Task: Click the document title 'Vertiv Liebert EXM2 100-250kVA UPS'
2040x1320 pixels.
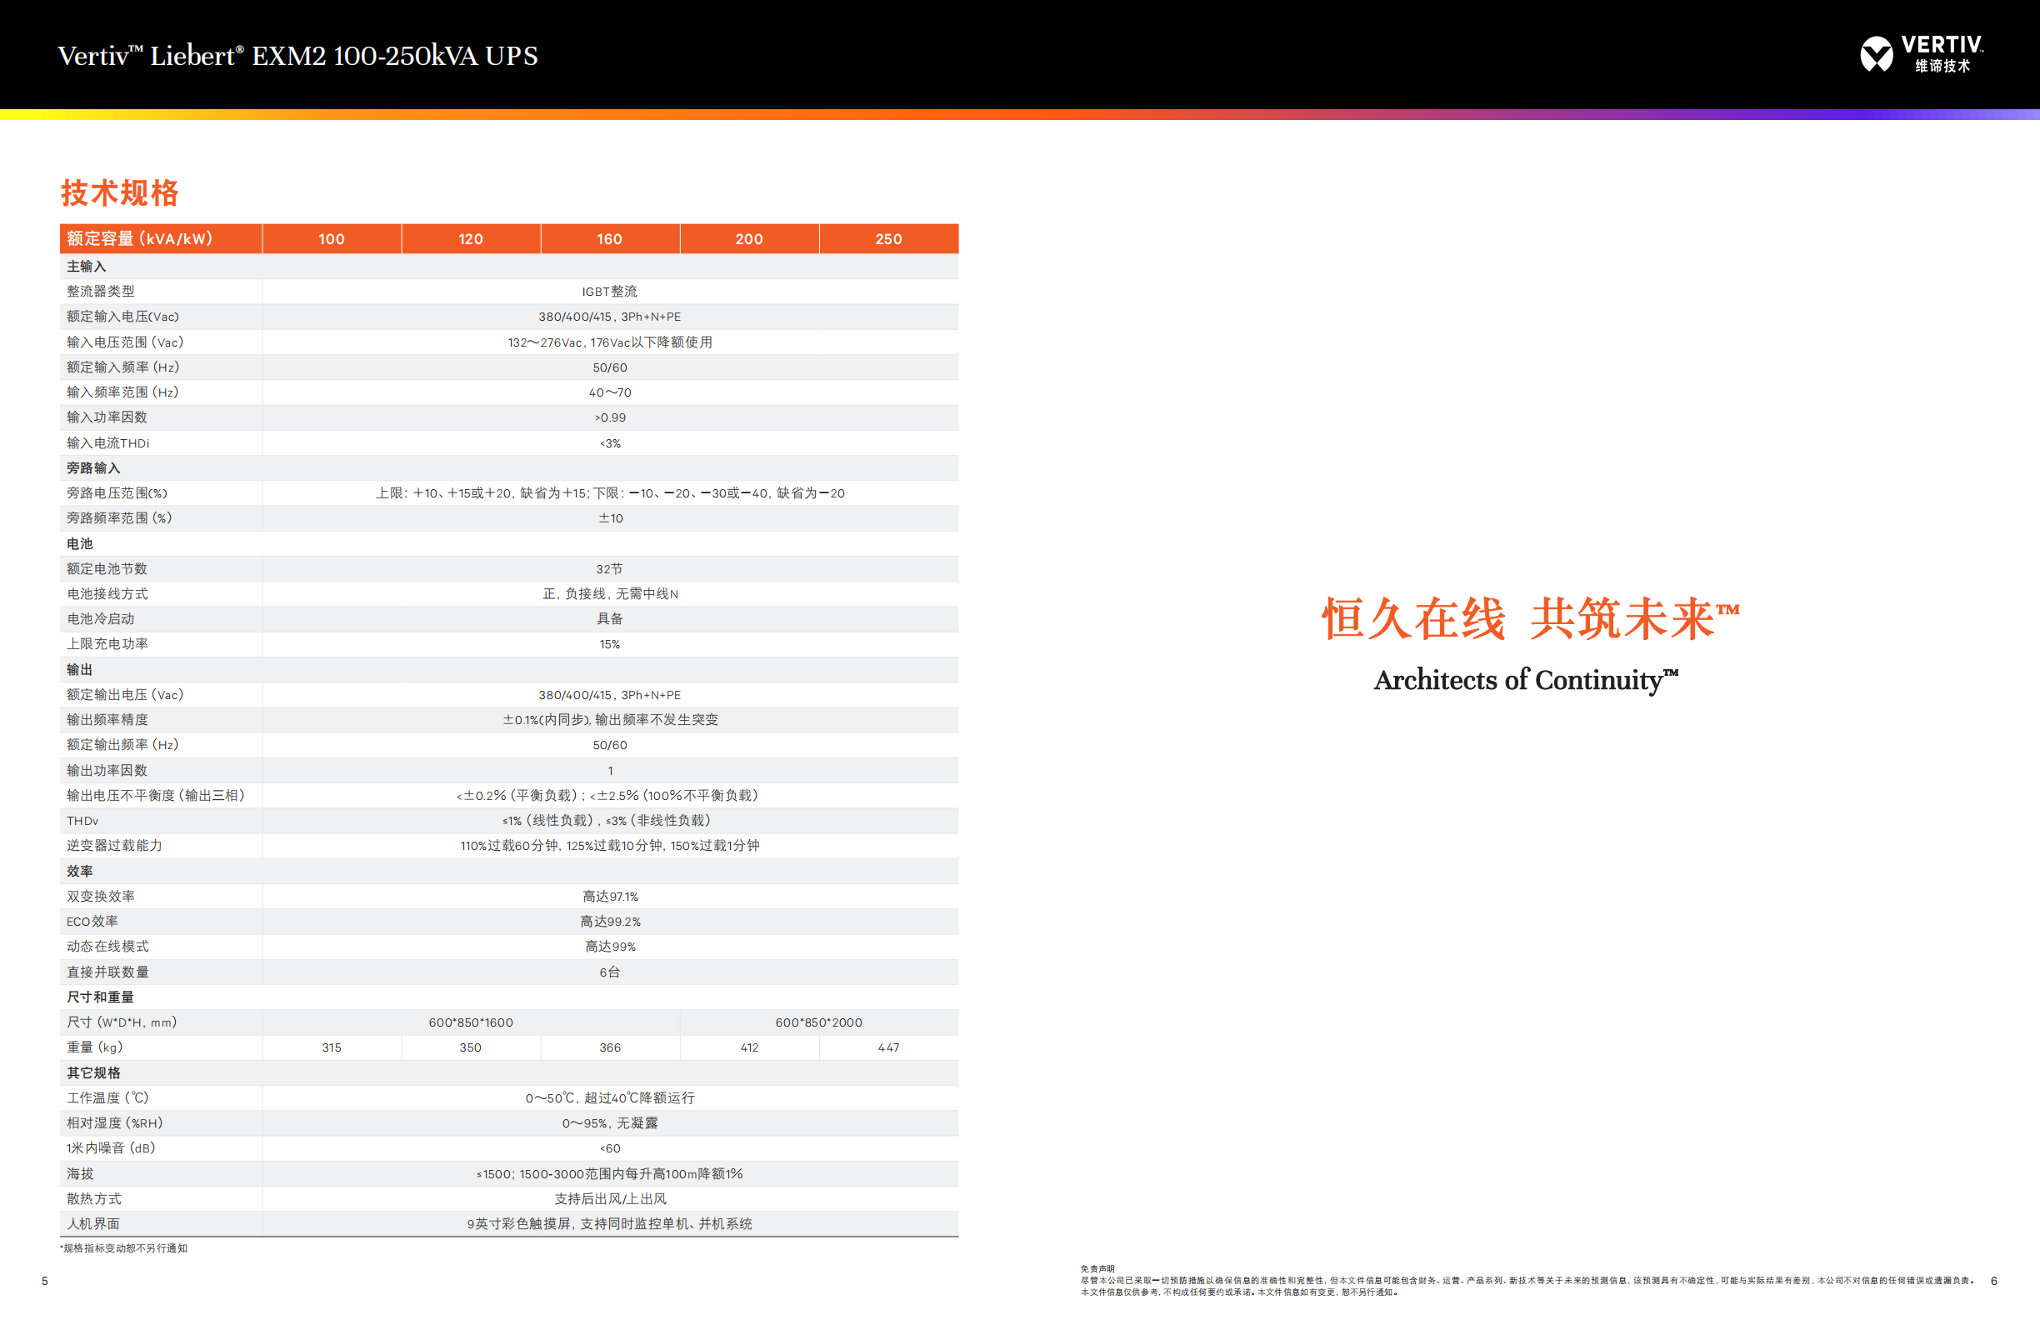Action: (x=297, y=56)
